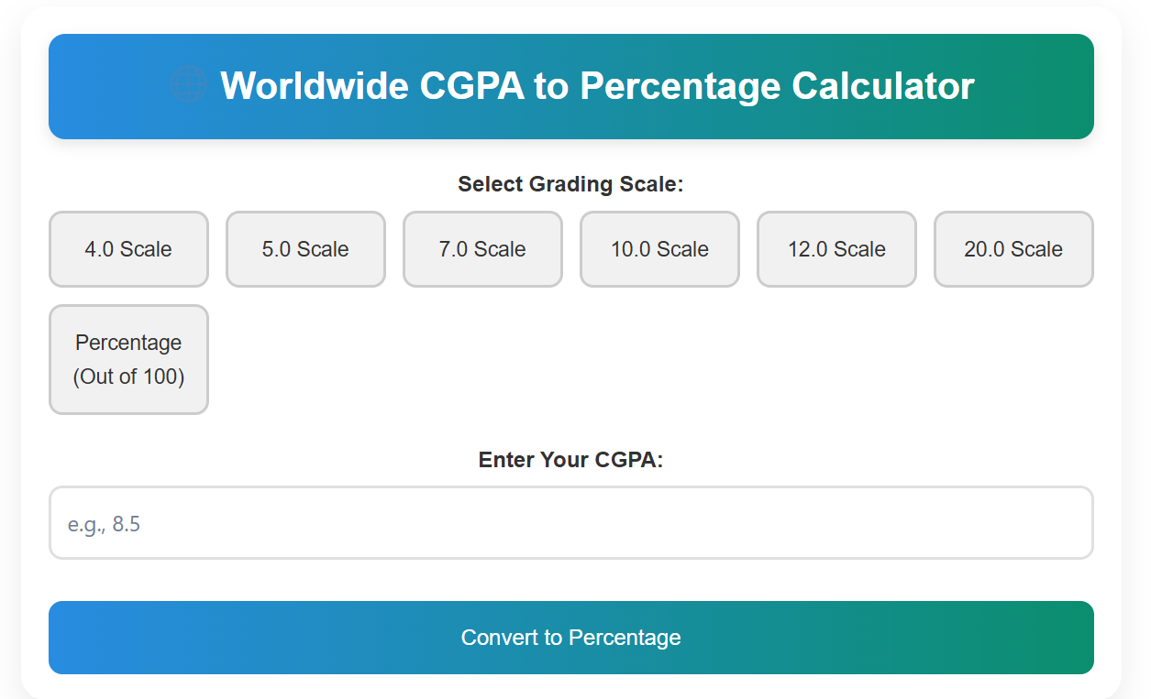Select the 4.0 Scale grading option
Viewport: 1151px width, 699px height.
pos(128,249)
